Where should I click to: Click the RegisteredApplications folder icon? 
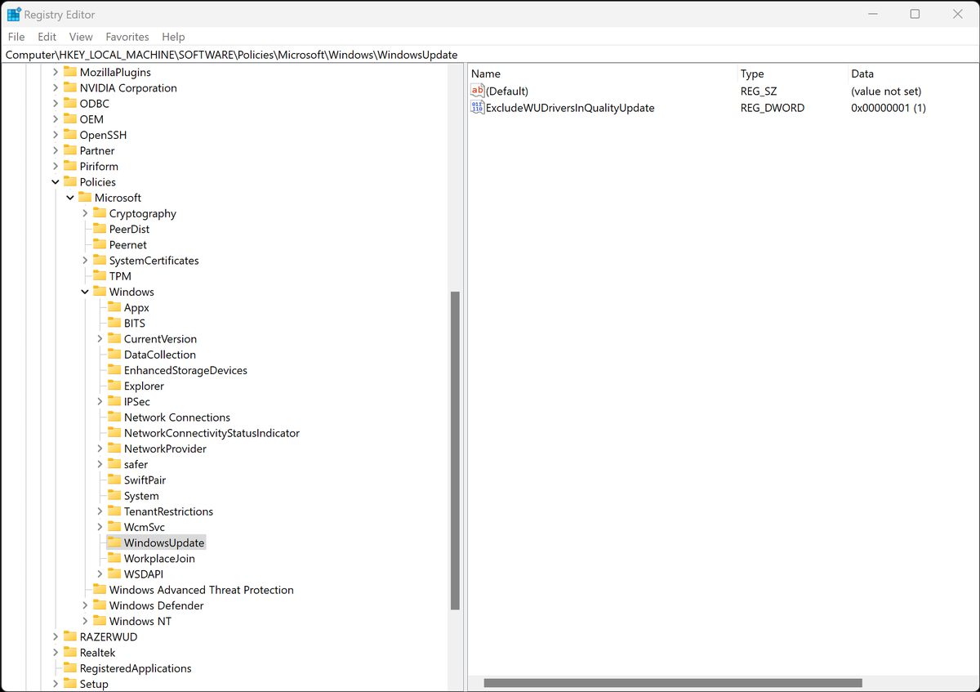(70, 667)
